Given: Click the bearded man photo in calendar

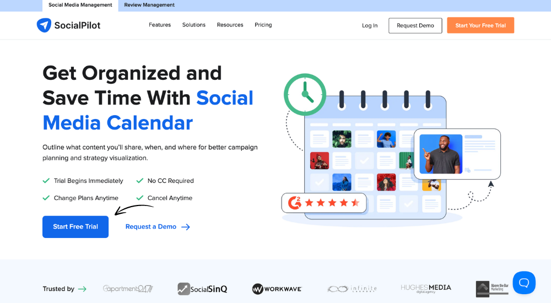Looking at the screenshot, I should (342, 139).
